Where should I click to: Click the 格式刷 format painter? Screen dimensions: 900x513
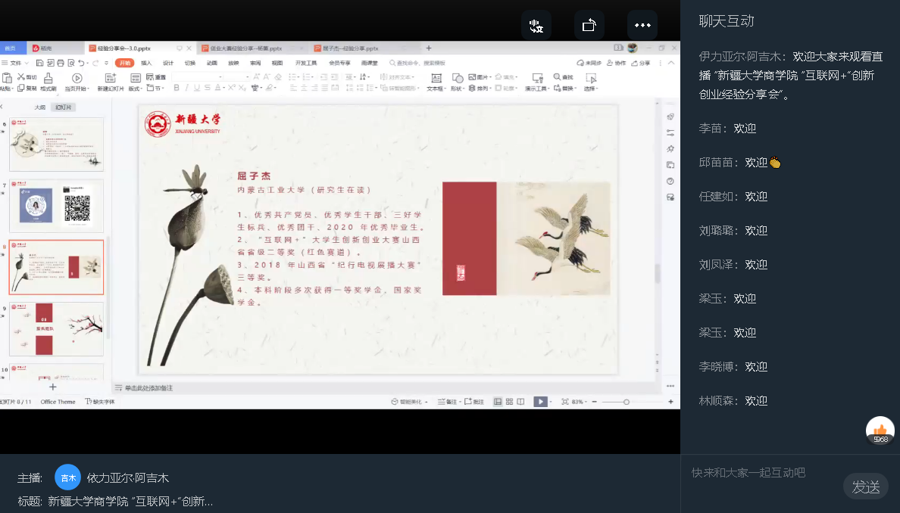[48, 82]
